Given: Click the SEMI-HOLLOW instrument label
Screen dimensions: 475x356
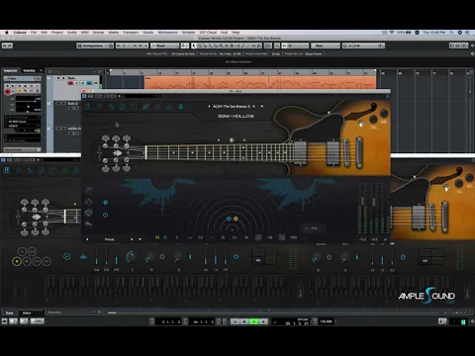Looking at the screenshot, I should [236, 116].
